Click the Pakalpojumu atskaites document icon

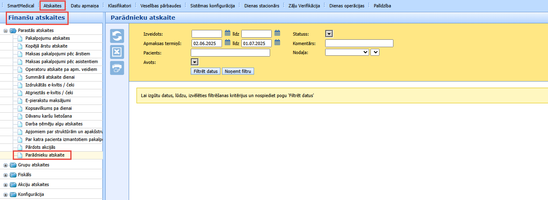[x=20, y=38]
